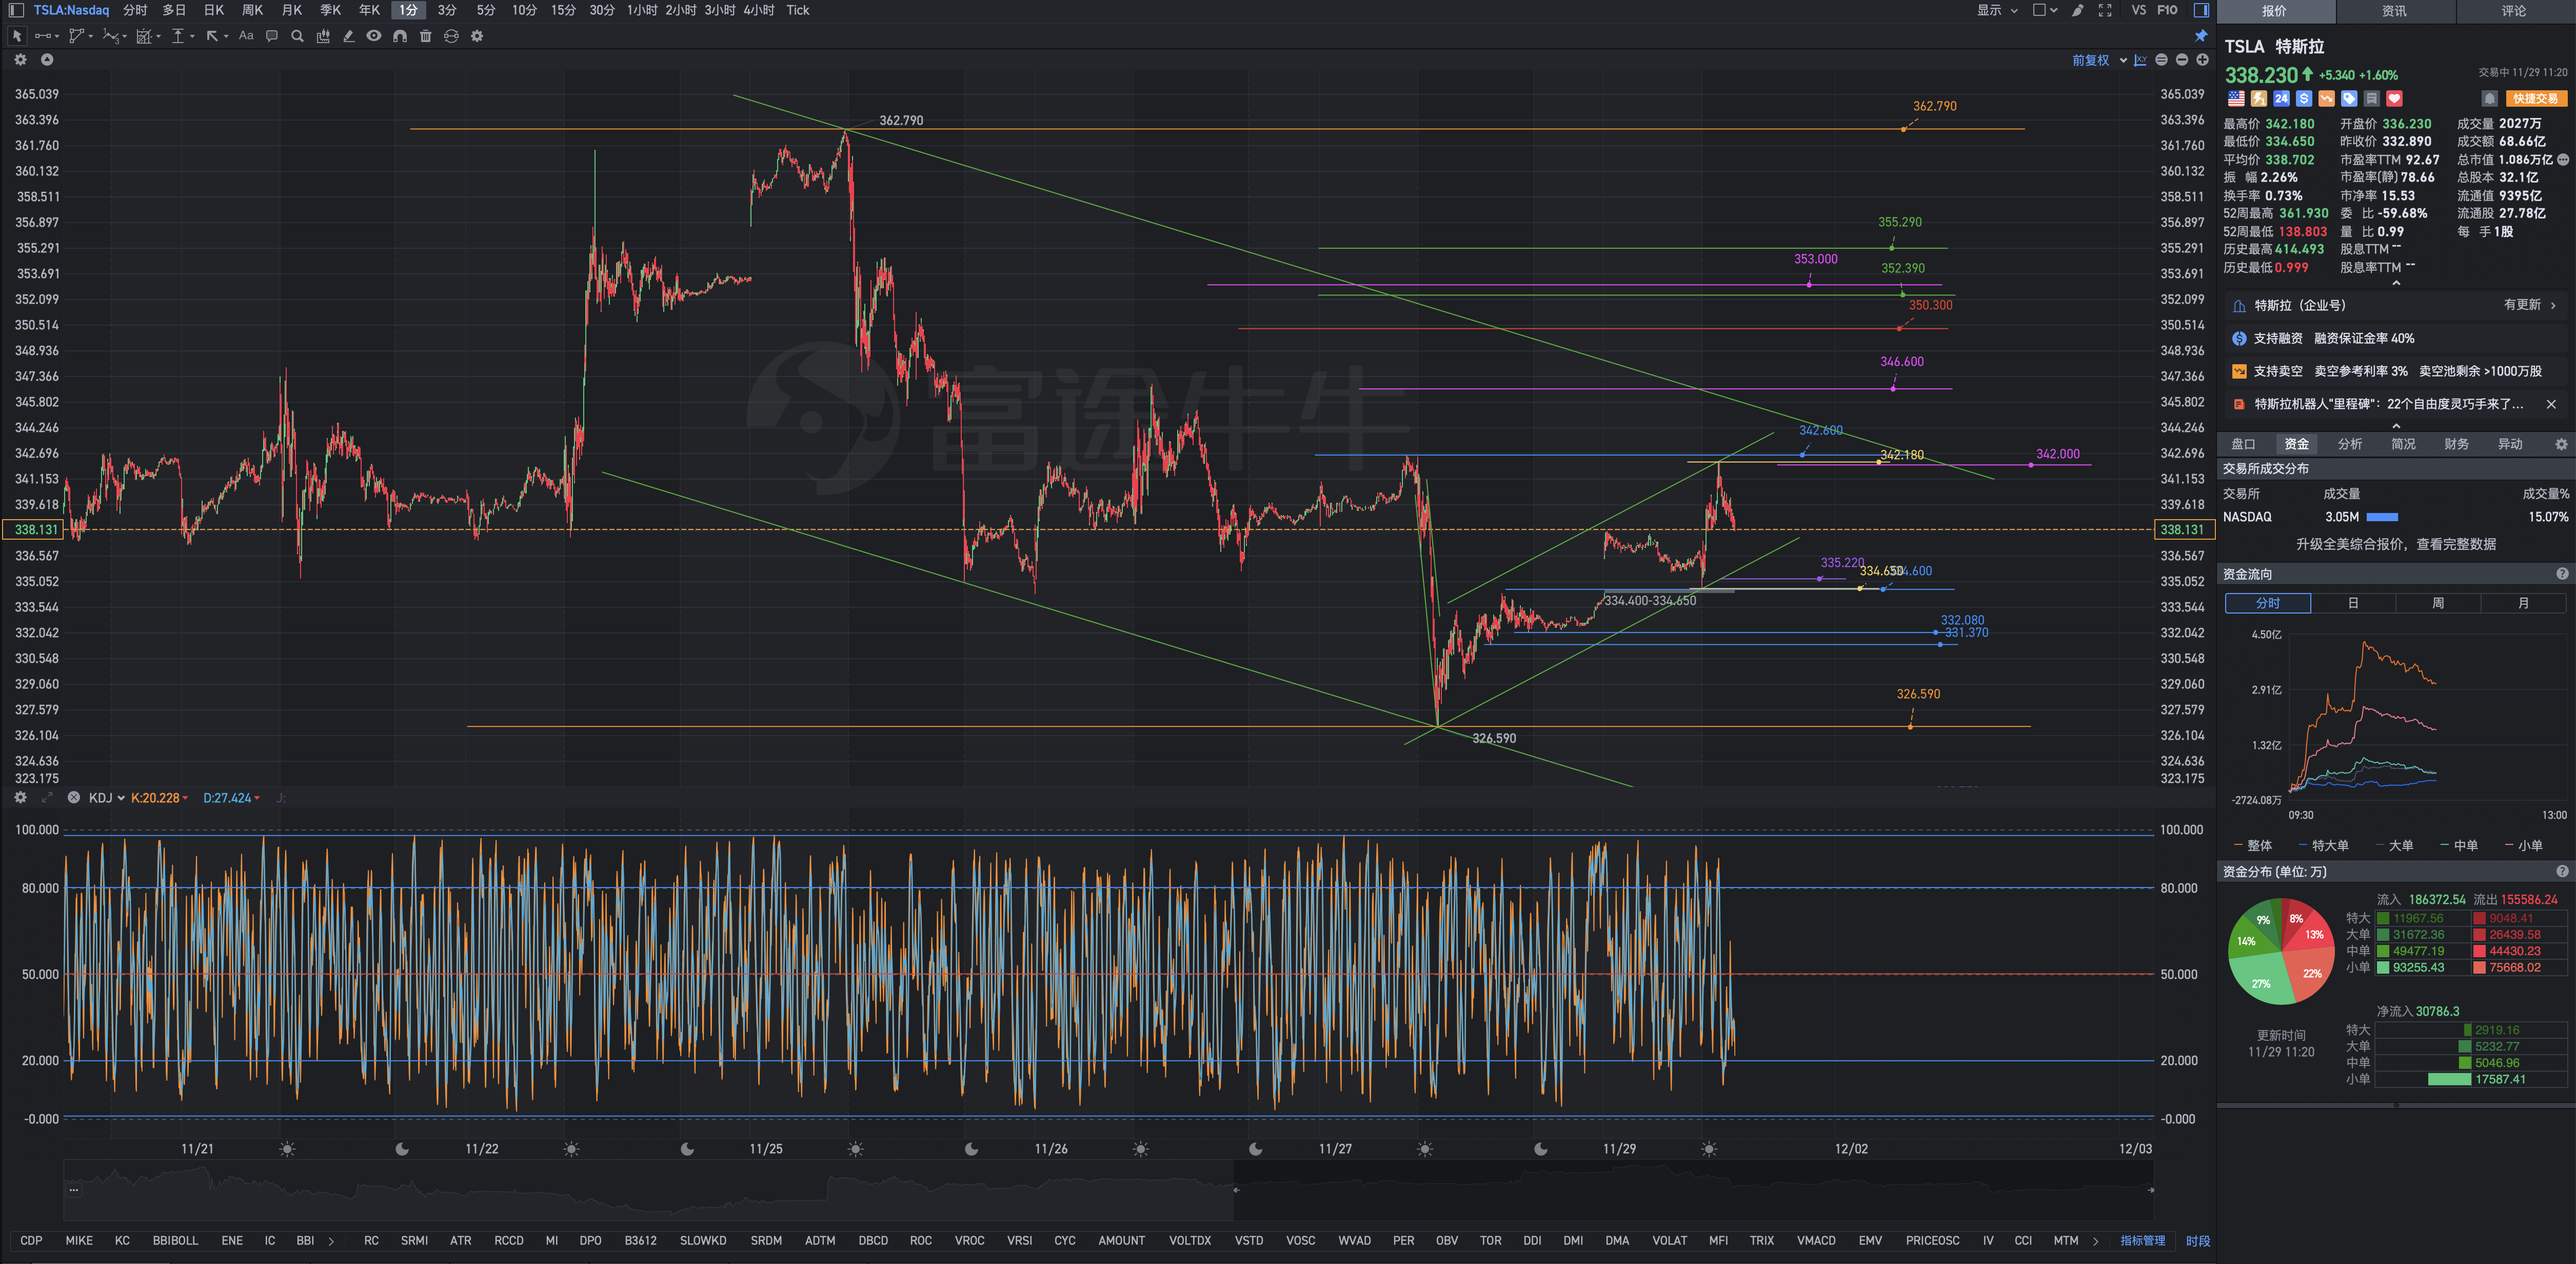Add the MACD-like VMACD indicator
The height and width of the screenshot is (1264, 2576).
(x=1815, y=1240)
